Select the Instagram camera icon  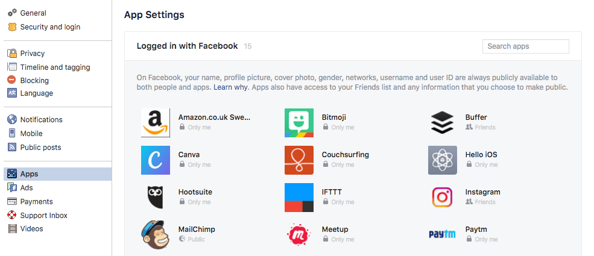[x=442, y=197]
